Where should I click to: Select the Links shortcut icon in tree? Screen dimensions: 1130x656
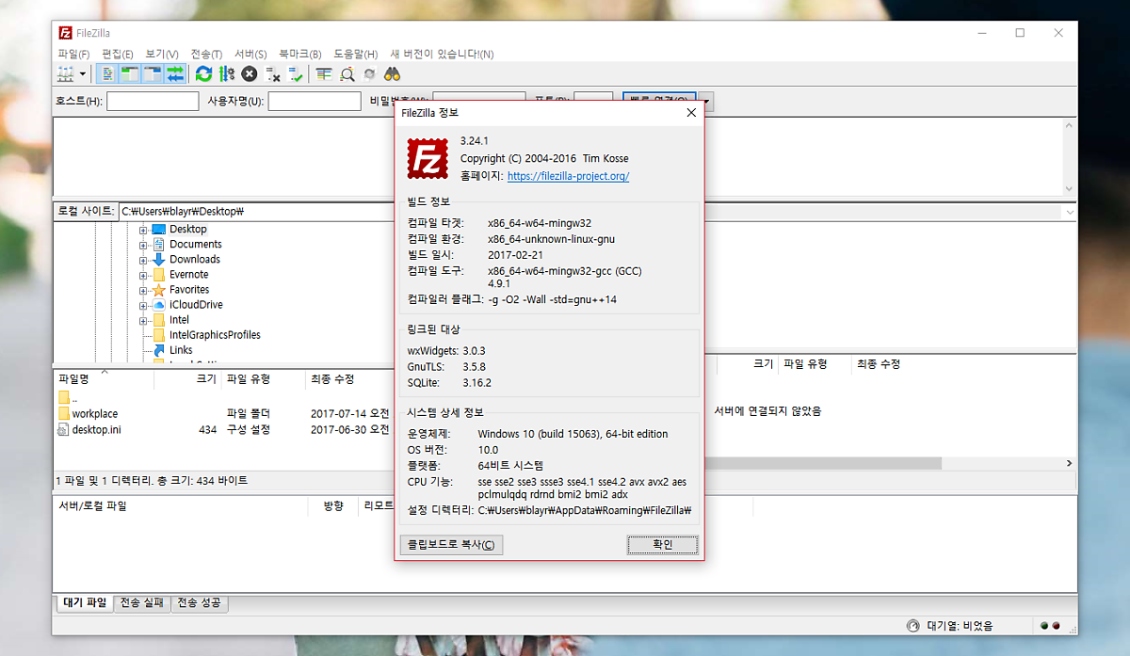click(x=158, y=350)
